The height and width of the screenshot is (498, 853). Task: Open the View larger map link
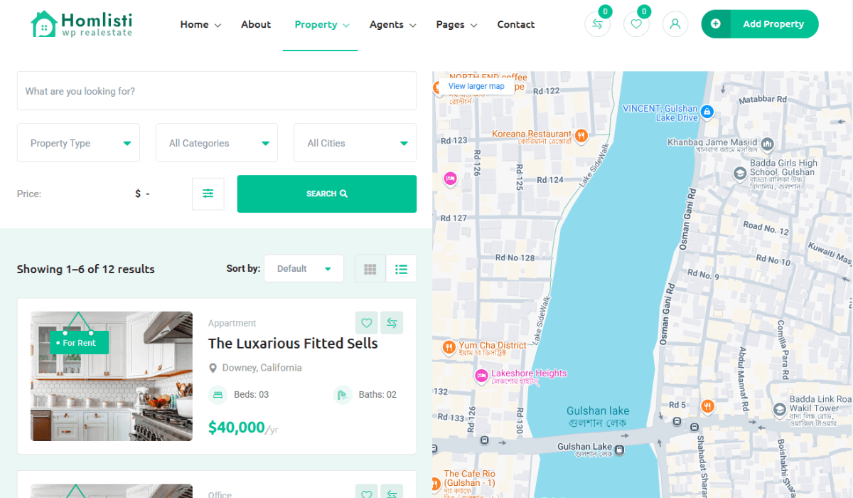476,86
